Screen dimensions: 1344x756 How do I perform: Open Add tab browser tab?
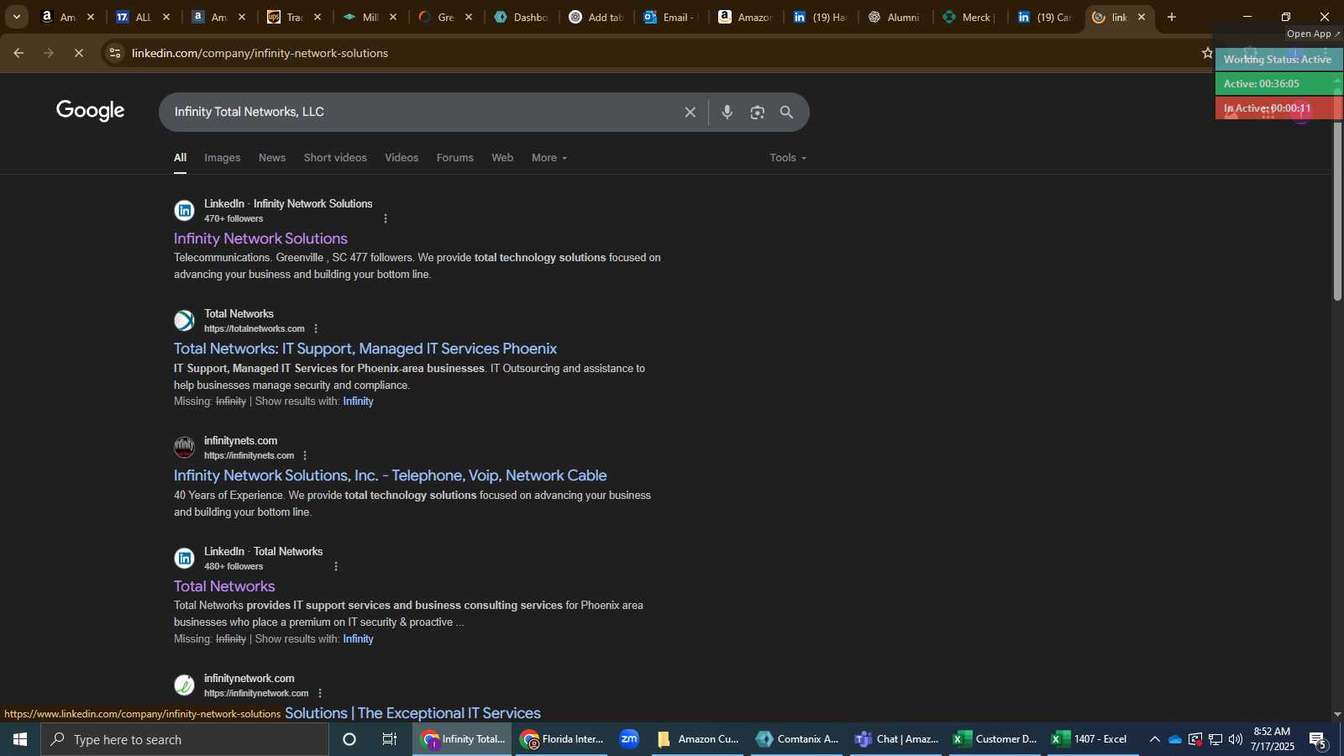coord(596,17)
